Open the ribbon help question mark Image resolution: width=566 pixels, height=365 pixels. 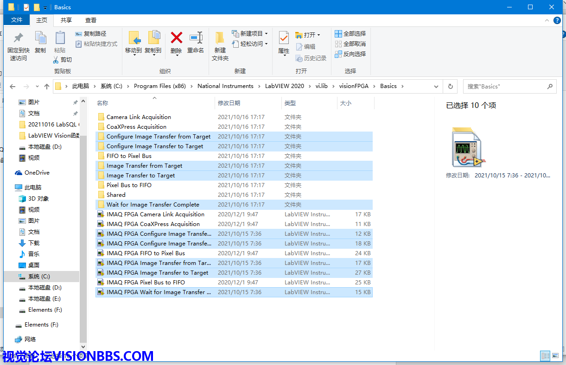(557, 20)
